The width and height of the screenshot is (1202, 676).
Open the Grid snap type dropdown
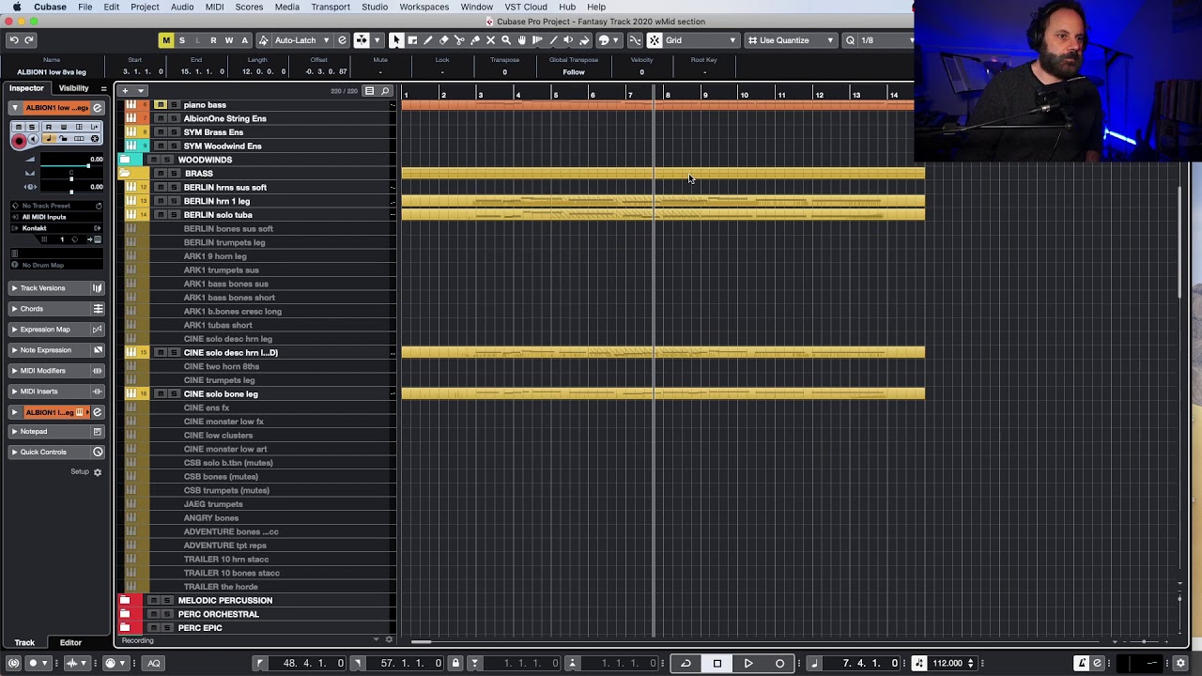pyautogui.click(x=701, y=39)
